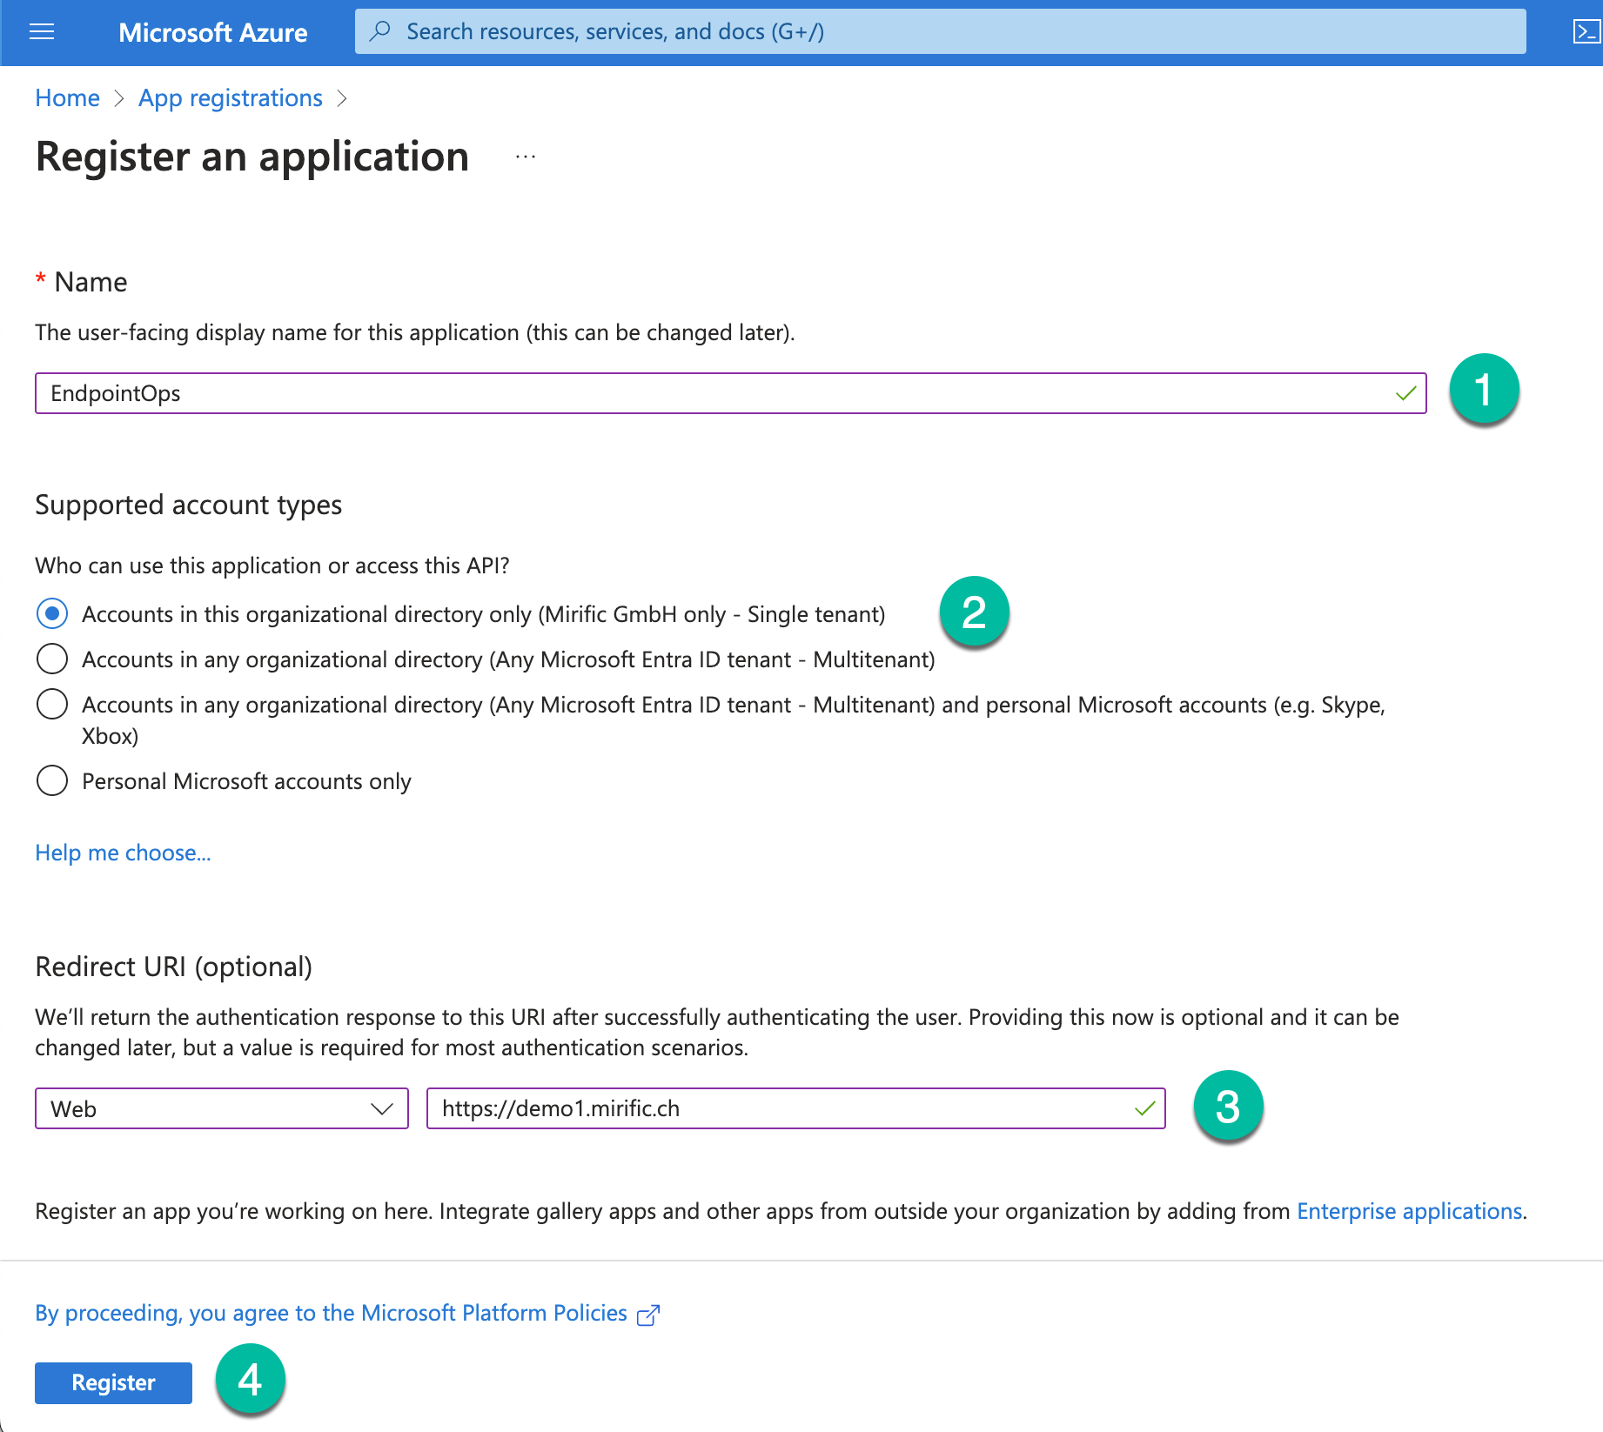Click the green numbered badge 1
1603x1432 pixels.
pos(1484,389)
